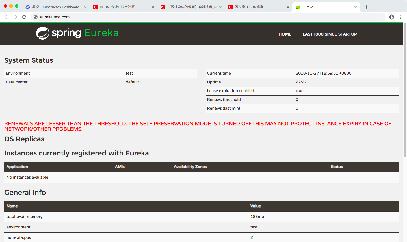Open a new tab with plus button
Image resolution: width=407 pixels, height=242 pixels.
pyautogui.click(x=366, y=7)
